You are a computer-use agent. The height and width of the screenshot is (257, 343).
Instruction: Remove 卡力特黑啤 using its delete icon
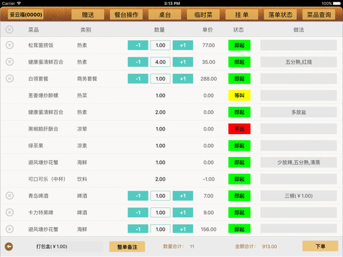point(9,212)
